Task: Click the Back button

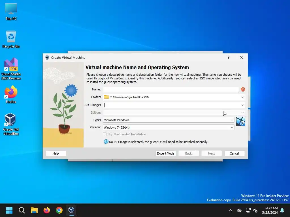Action: [x=188, y=153]
